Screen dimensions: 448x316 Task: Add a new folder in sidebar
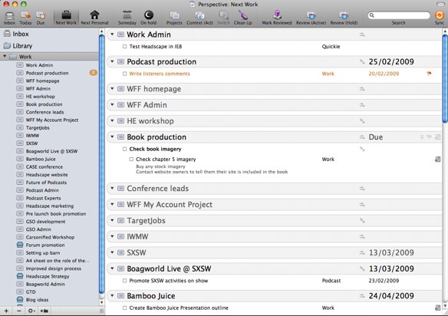pyautogui.click(x=44, y=311)
